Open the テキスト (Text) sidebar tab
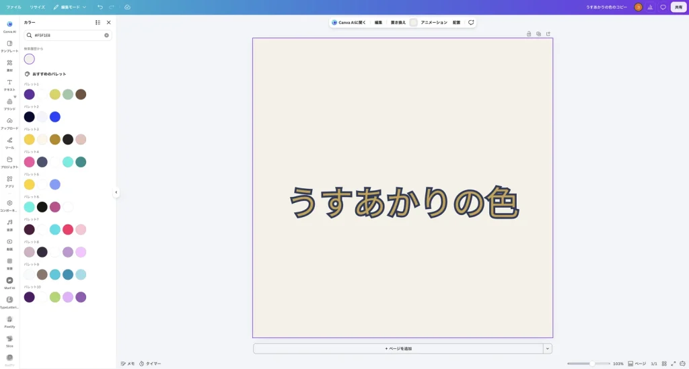This screenshot has height=369, width=689. point(9,84)
